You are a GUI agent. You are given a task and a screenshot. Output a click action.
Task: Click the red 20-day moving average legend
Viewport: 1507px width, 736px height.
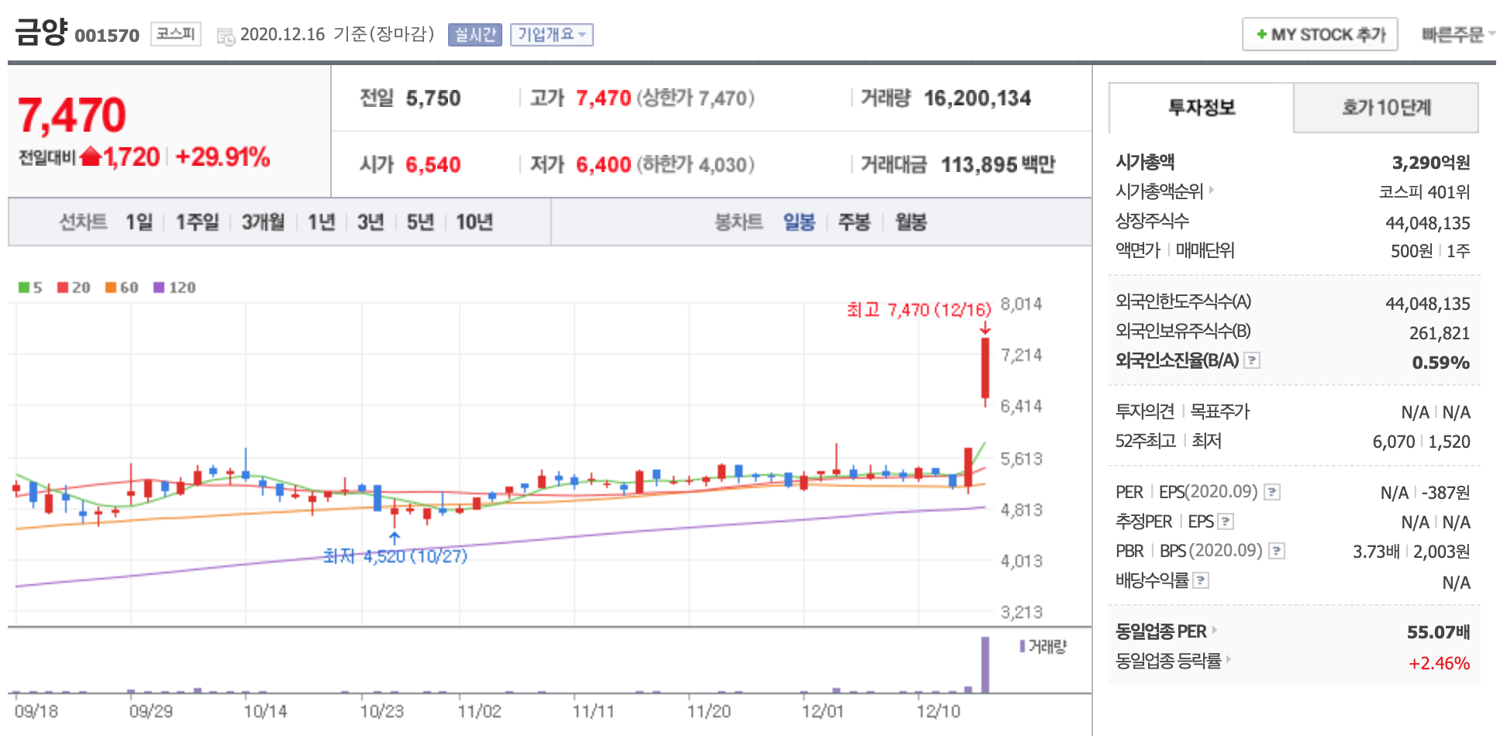point(74,287)
